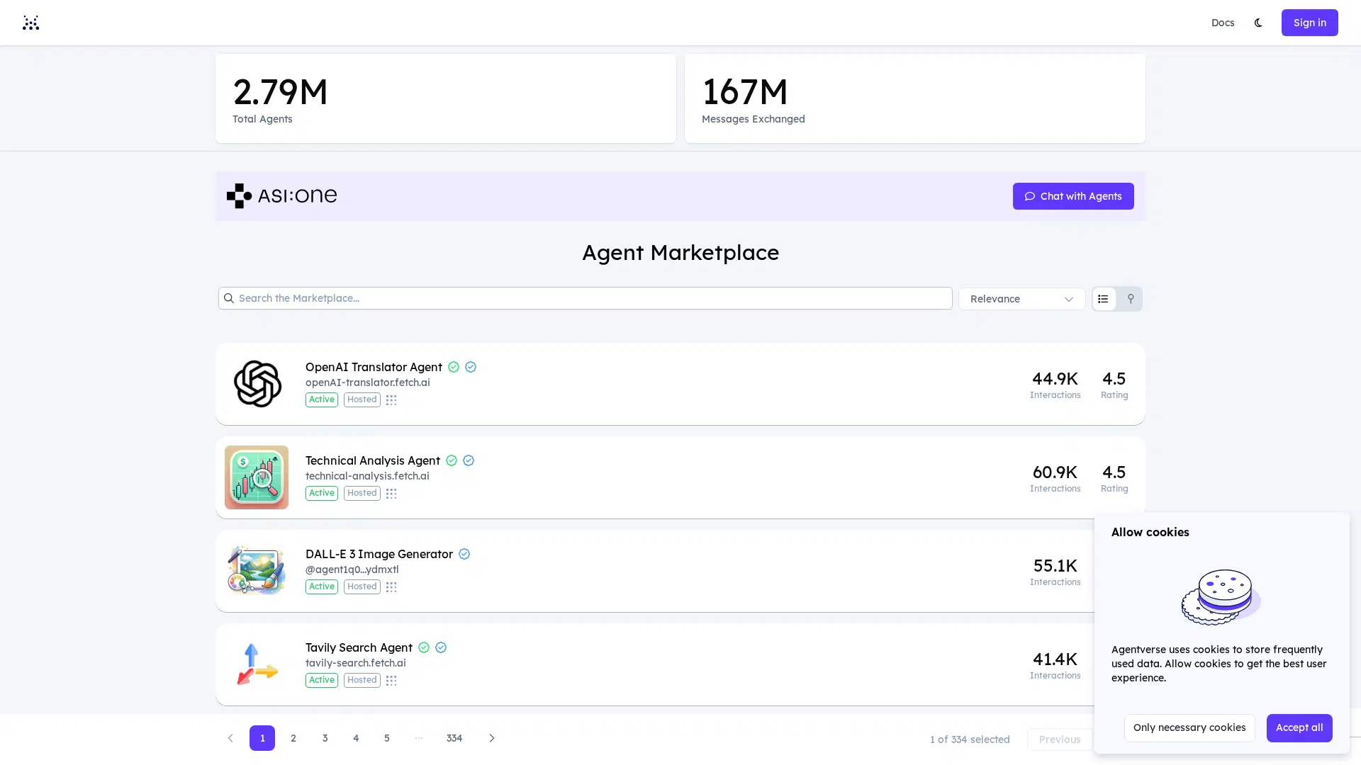Click the OpenAI Translator Agent logo
This screenshot has height=765, width=1361.
257,384
